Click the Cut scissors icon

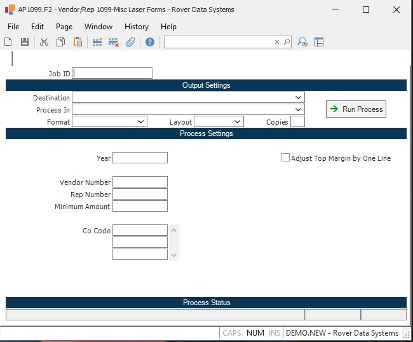(x=44, y=42)
